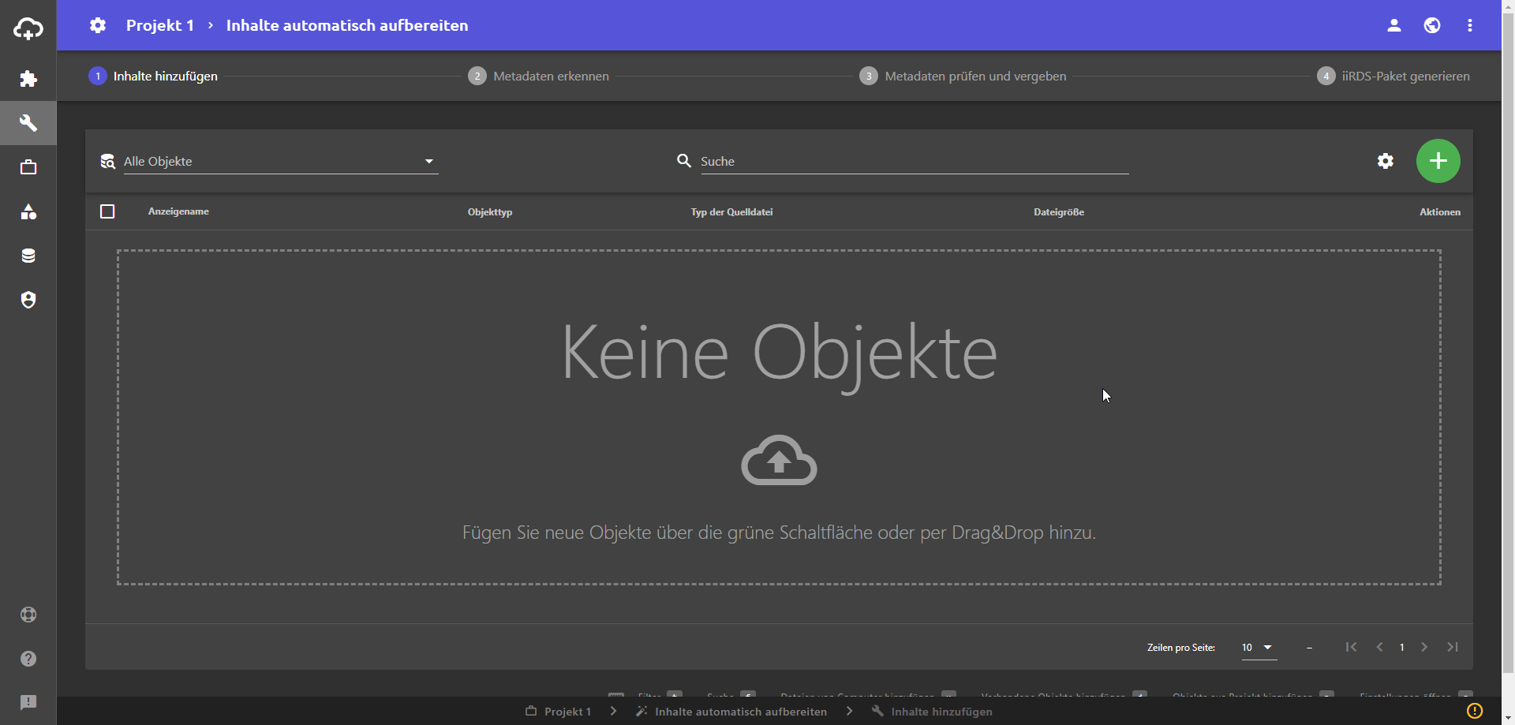
Task: Go to first page icon
Action: tap(1352, 647)
